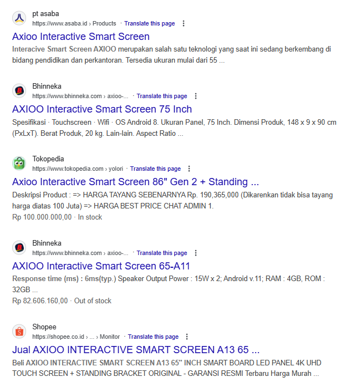Translate the Tokopedia page
Screen dimensions: 346x387
(155, 169)
